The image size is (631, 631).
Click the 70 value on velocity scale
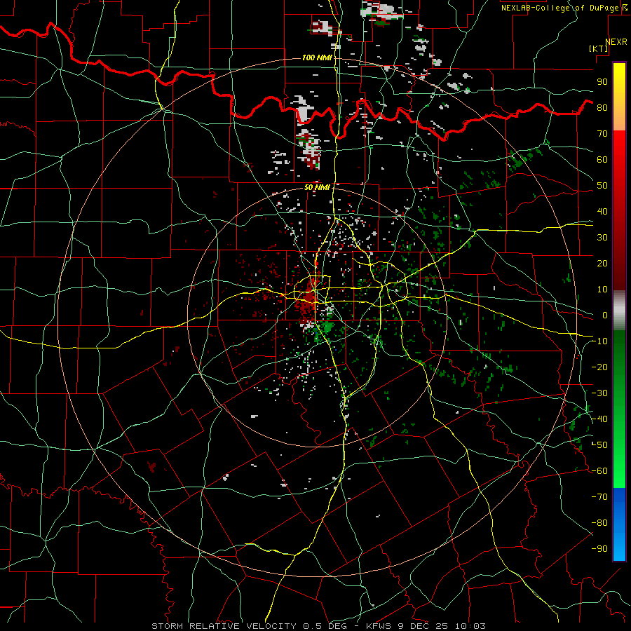[x=602, y=134]
